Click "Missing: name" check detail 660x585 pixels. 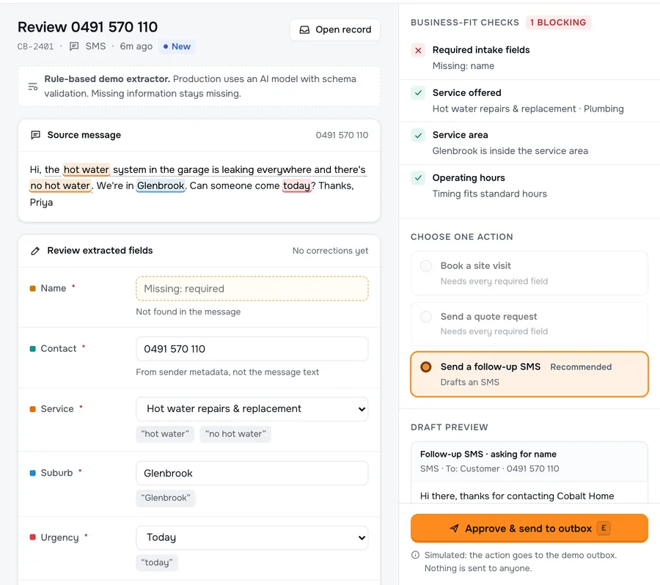tap(463, 66)
